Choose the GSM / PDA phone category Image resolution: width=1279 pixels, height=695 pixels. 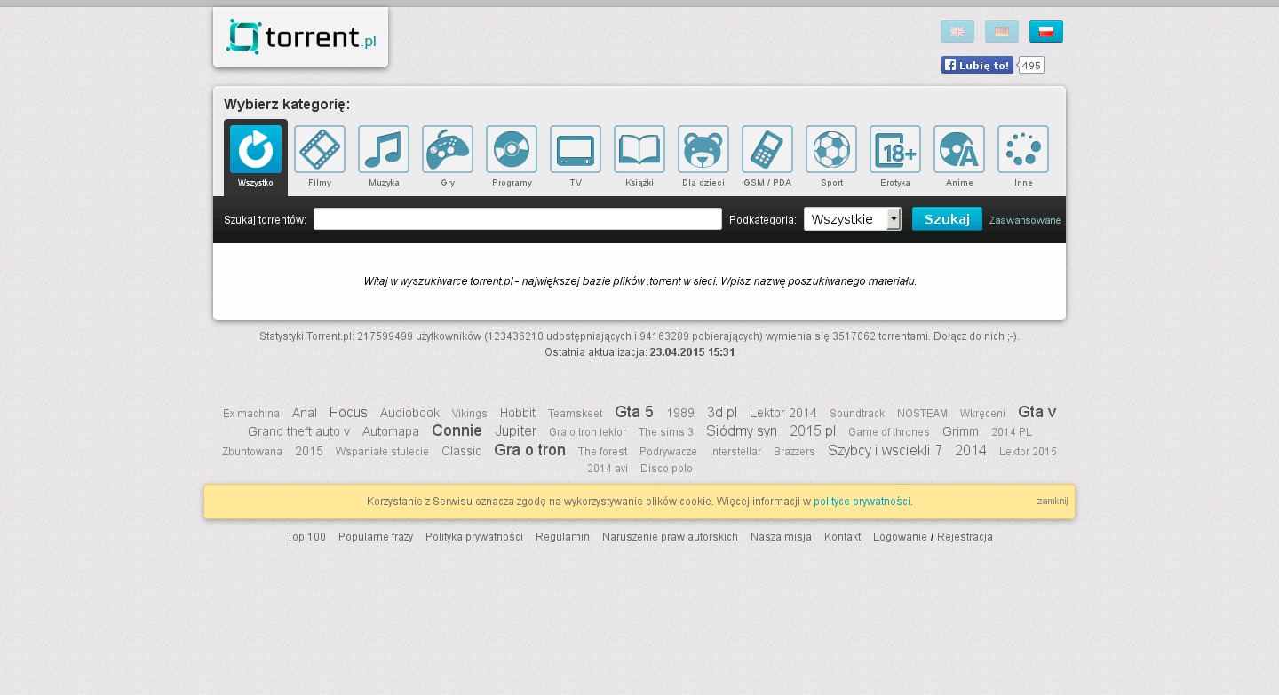click(767, 149)
